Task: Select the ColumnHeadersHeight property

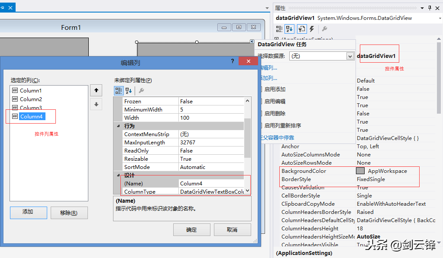Action: pos(310,228)
